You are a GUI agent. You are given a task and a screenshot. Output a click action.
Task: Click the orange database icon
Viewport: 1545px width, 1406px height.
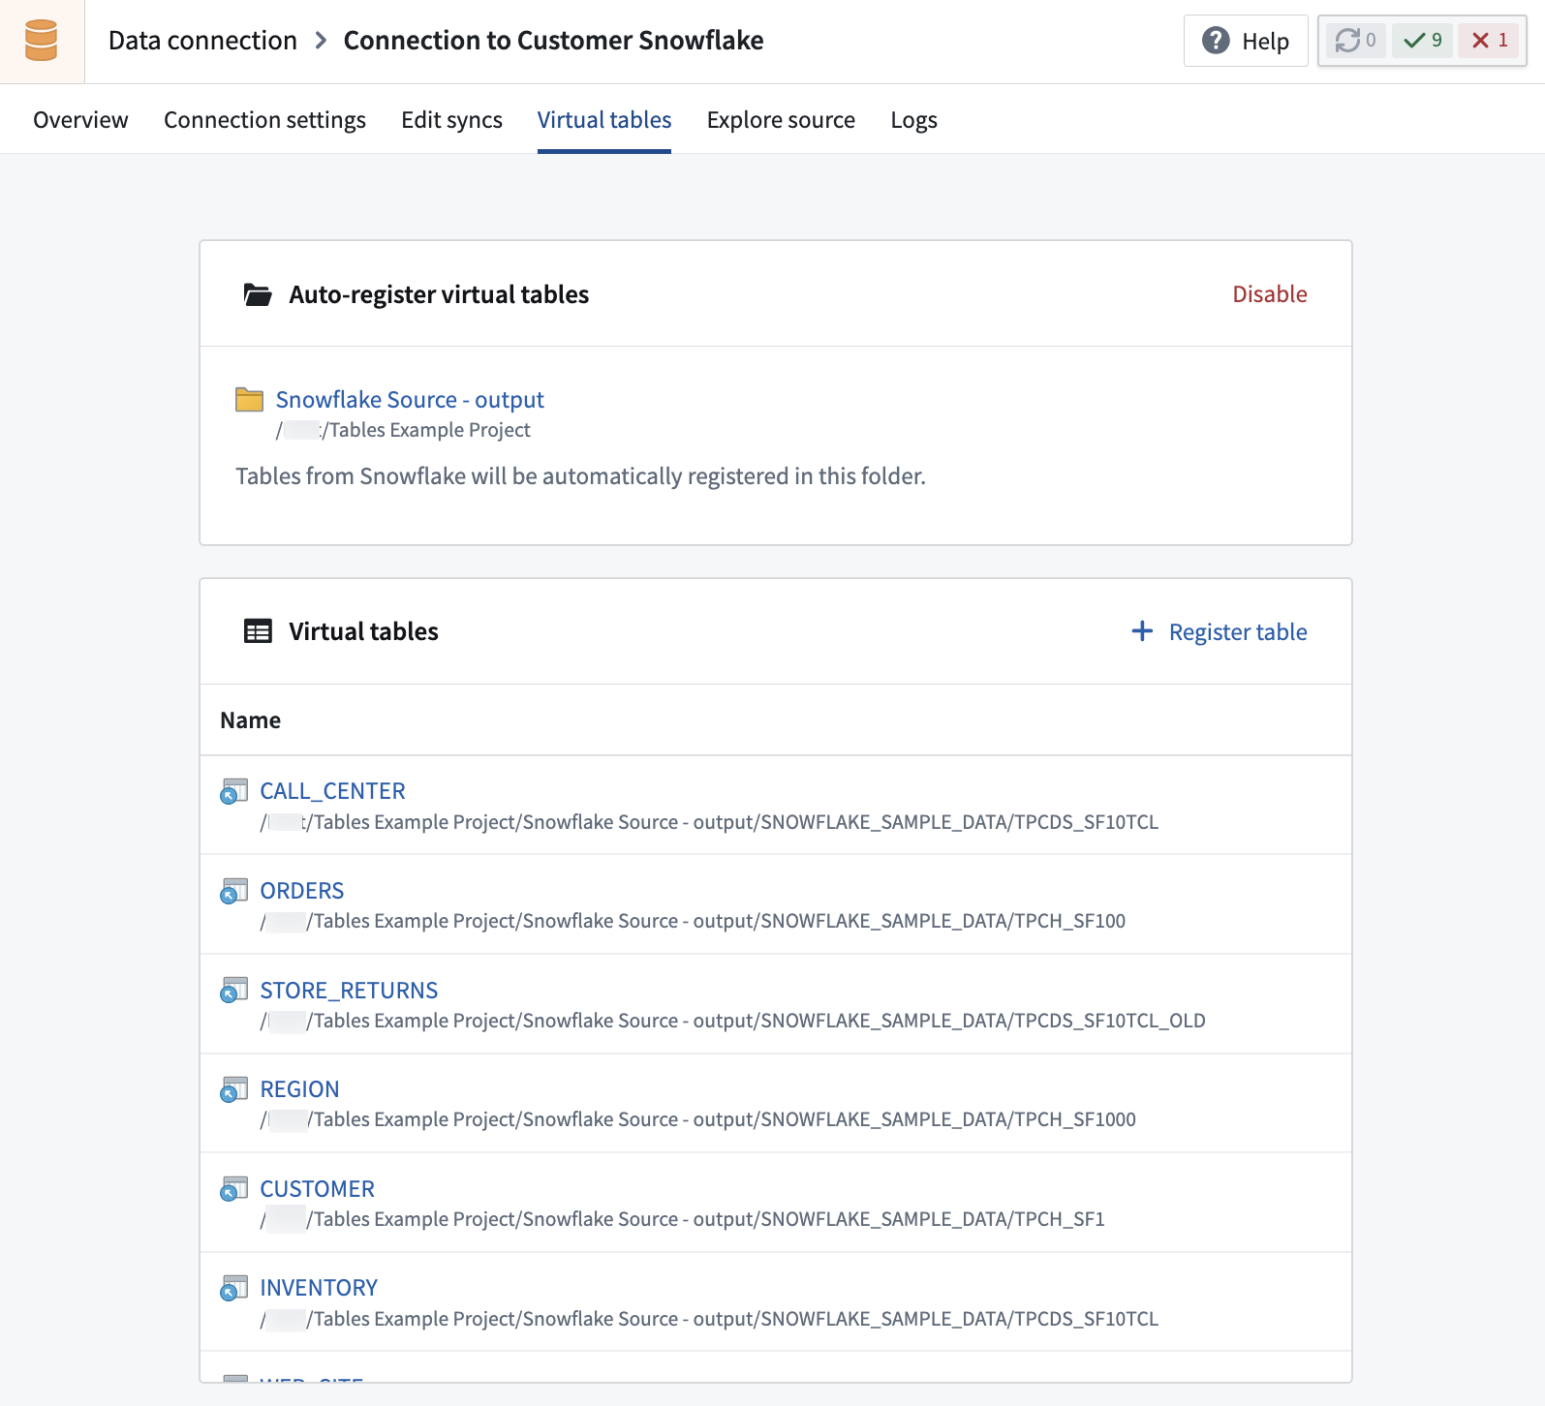coord(41,41)
